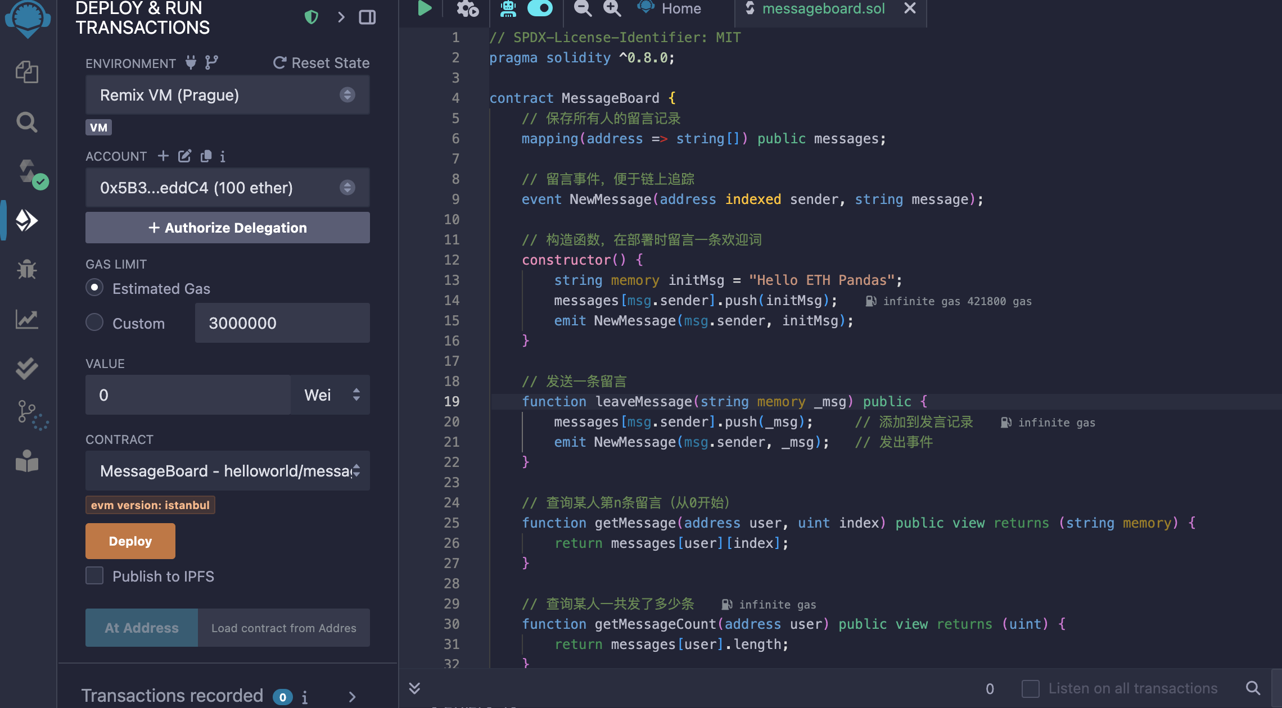Image resolution: width=1282 pixels, height=708 pixels.
Task: Click the Transactions recorded count badge
Action: (x=283, y=697)
